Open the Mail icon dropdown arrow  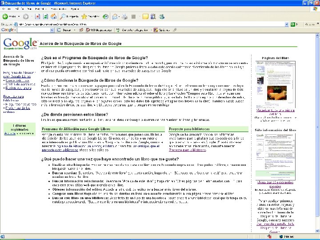[x=119, y=16]
